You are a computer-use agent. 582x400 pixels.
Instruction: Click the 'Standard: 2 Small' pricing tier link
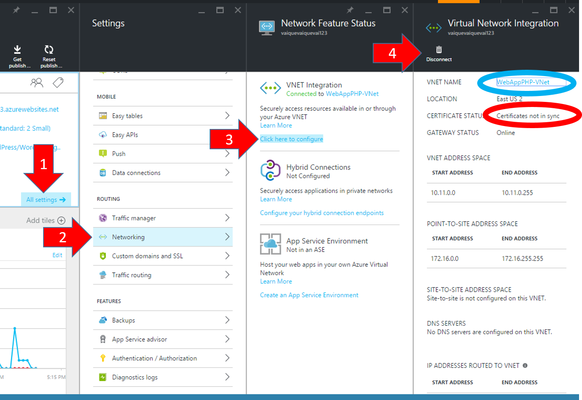25,128
